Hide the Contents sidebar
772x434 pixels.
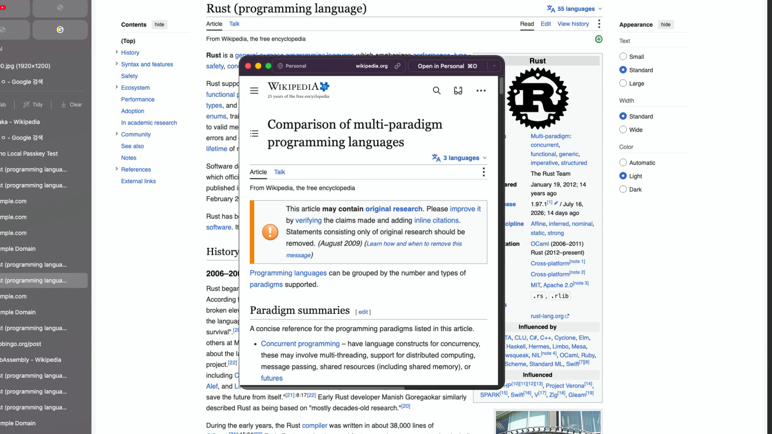pyautogui.click(x=159, y=25)
